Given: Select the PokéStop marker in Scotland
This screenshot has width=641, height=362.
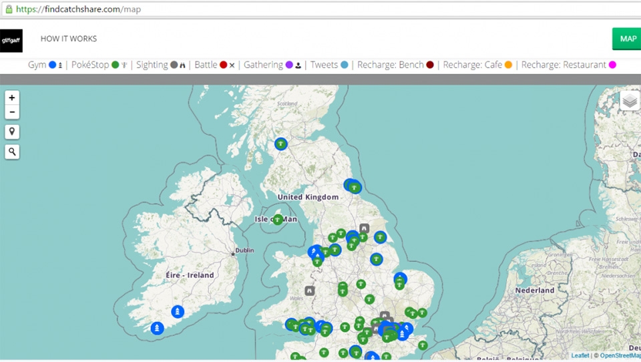Looking at the screenshot, I should (x=281, y=144).
